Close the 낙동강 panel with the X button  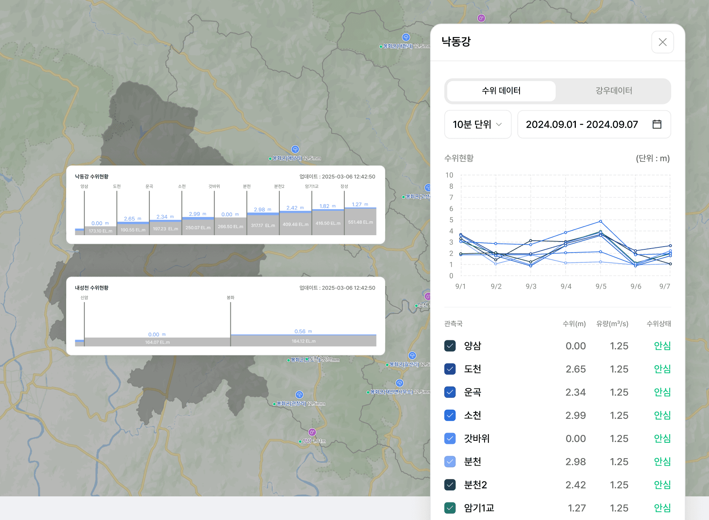(x=662, y=42)
